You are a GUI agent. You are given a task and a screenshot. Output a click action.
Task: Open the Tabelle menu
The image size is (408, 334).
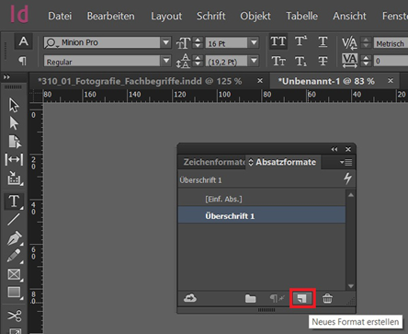(x=301, y=16)
